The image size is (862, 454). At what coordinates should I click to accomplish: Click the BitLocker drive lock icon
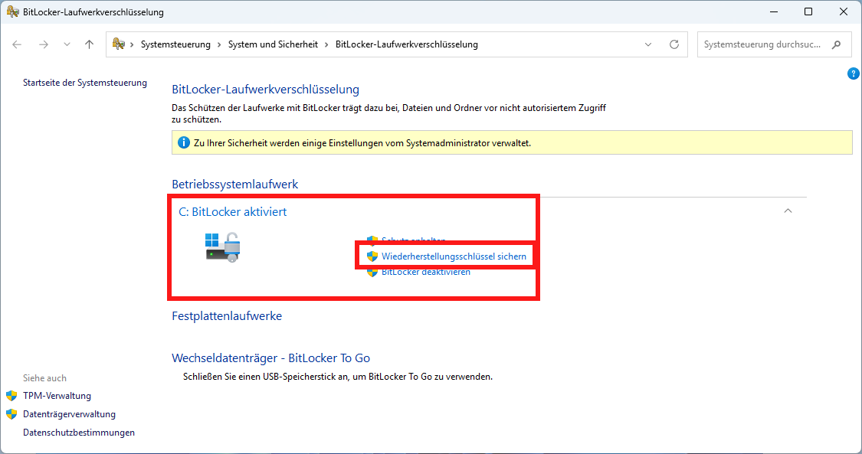tap(223, 247)
